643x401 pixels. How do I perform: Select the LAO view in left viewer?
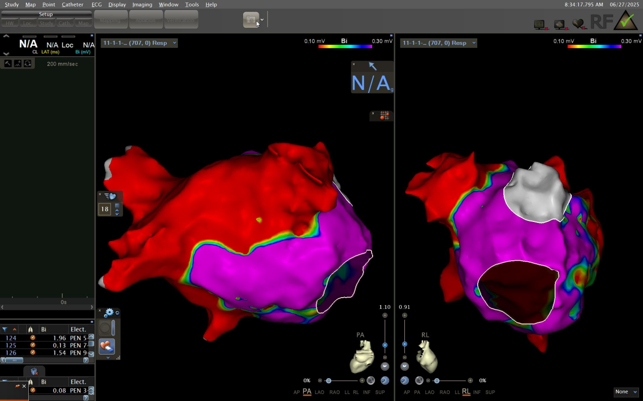click(x=319, y=392)
